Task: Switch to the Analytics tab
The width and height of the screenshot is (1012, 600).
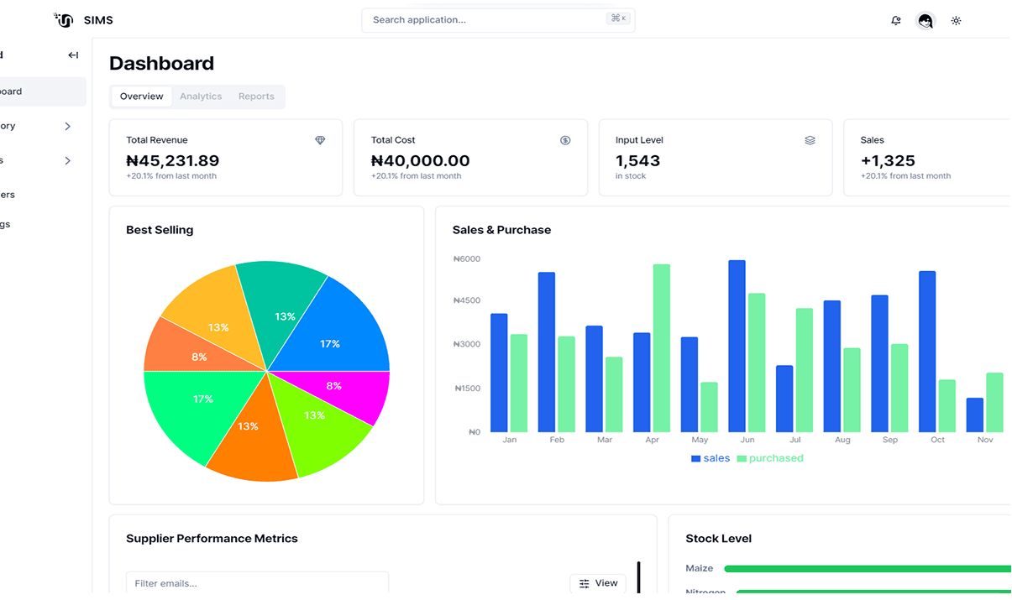Action: coord(201,97)
